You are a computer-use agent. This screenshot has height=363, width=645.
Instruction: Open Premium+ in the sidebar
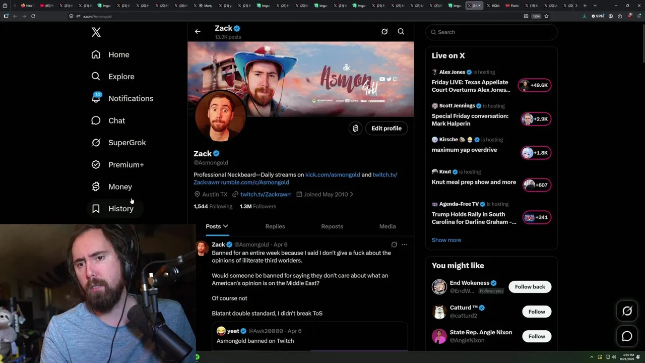click(117, 165)
